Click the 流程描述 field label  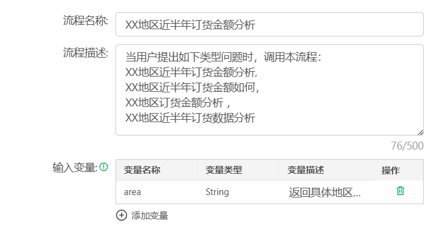(x=86, y=53)
